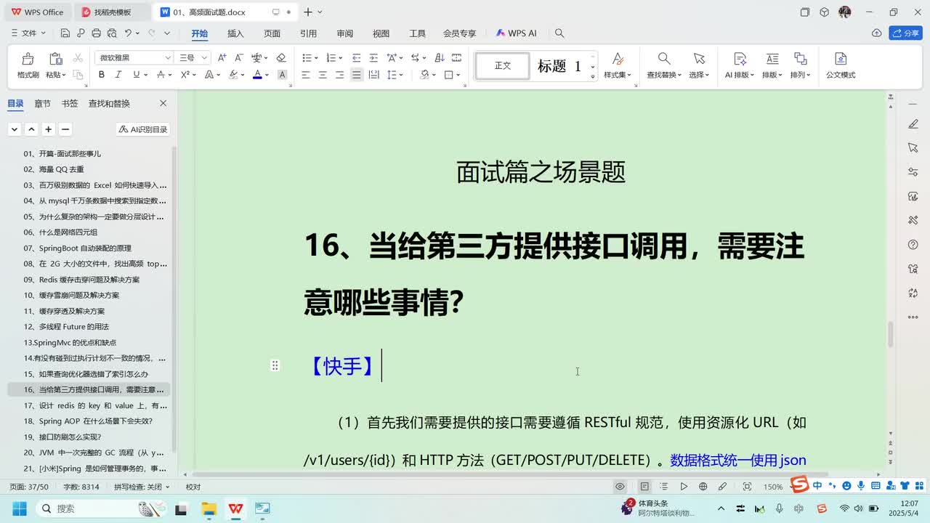Apply the 标题 1 style
The width and height of the screenshot is (930, 523).
(559, 66)
